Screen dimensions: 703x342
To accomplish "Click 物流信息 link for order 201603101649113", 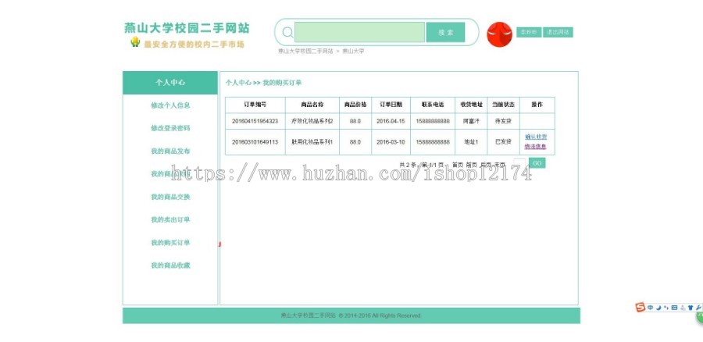I will [535, 147].
